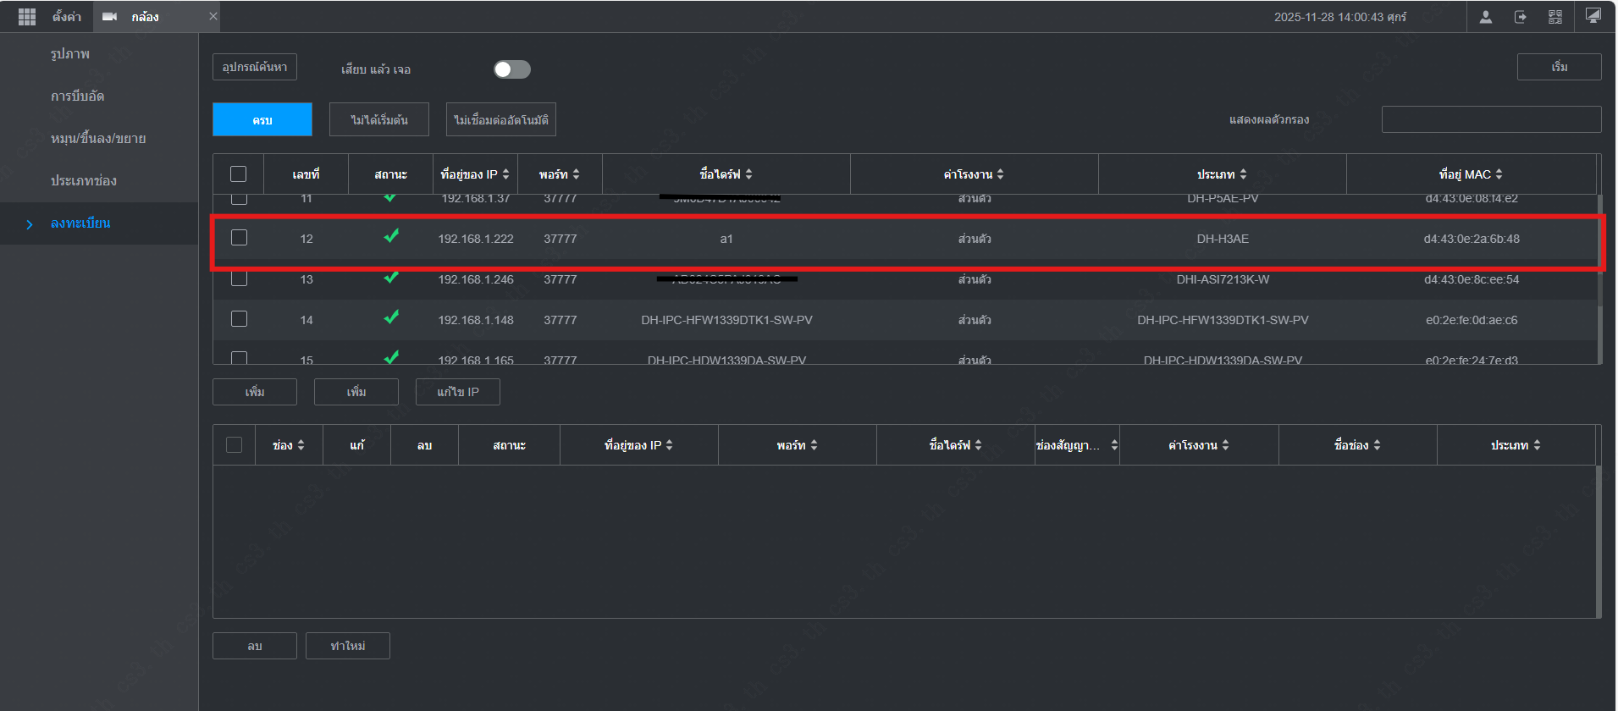Click type cell DH-H3AE
This screenshot has height=711, width=1618.
[1223, 239]
